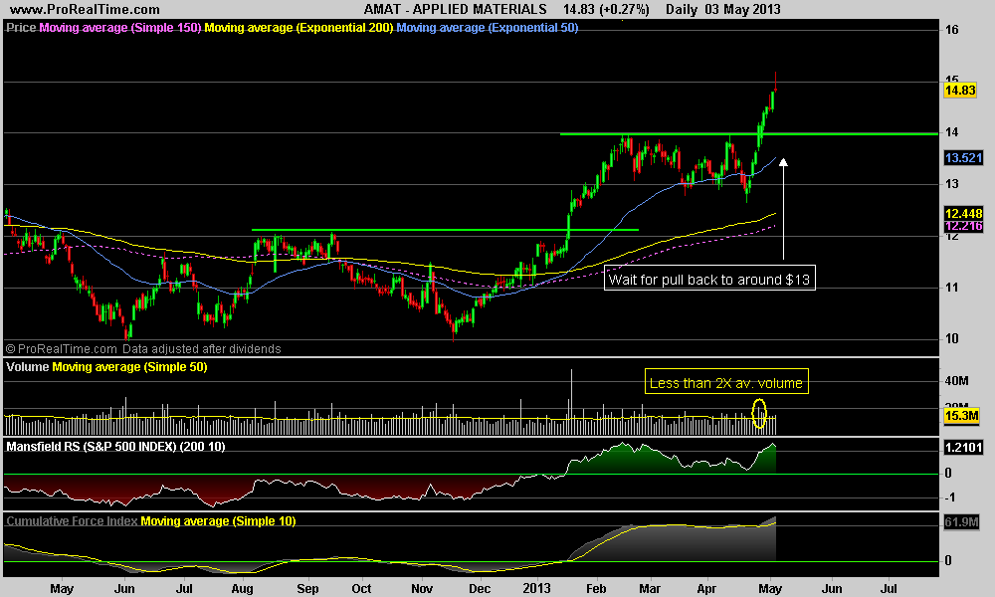The height and width of the screenshot is (597, 995).
Task: Click the green horizontal line near 12
Action: [x=445, y=230]
